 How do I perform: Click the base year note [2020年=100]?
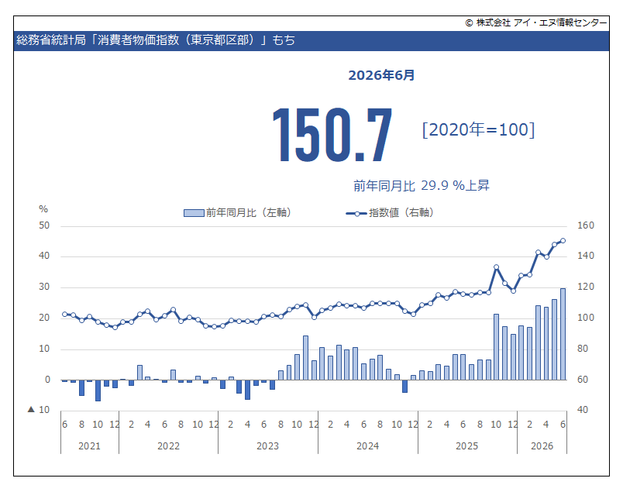click(478, 129)
